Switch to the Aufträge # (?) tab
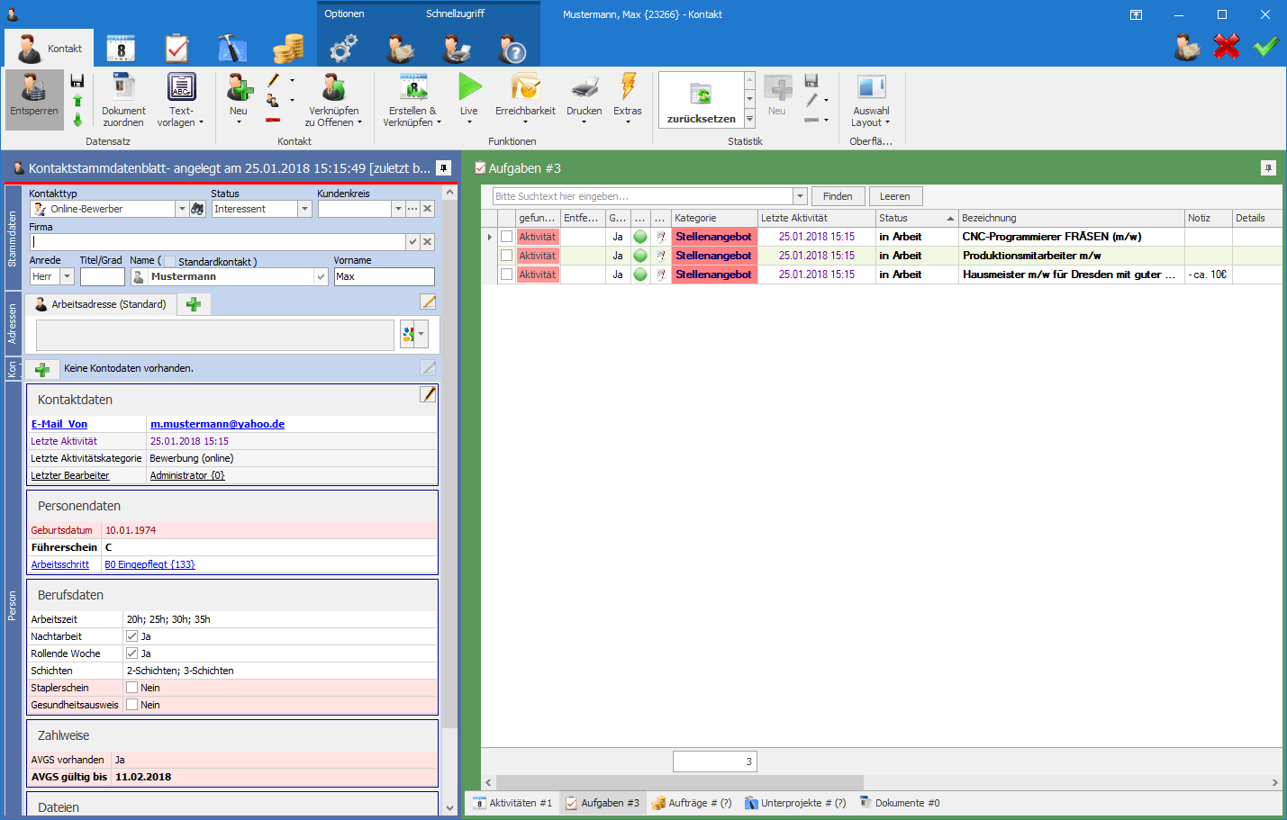Viewport: 1287px width, 820px height. [692, 803]
